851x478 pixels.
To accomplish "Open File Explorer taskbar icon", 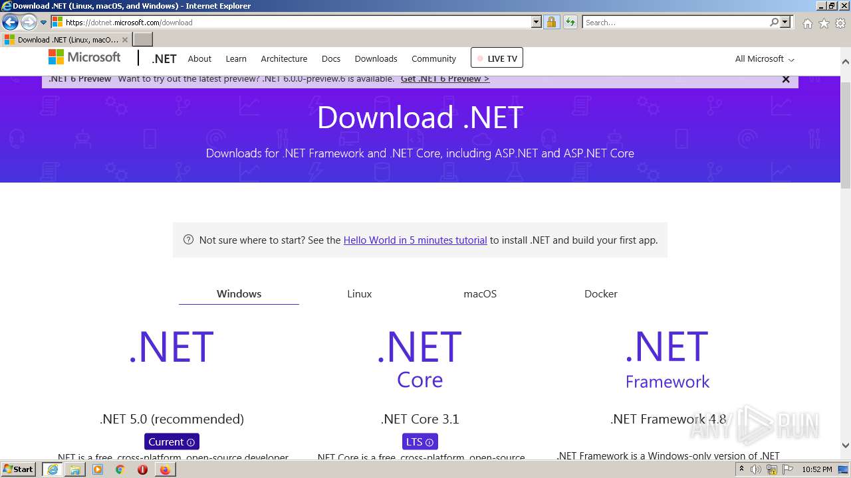I will [x=75, y=469].
